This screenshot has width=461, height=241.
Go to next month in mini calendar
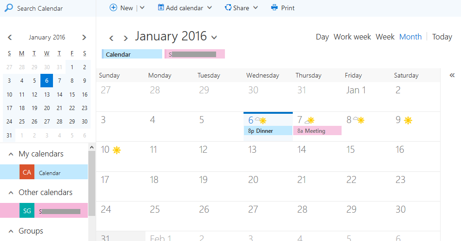tap(84, 37)
